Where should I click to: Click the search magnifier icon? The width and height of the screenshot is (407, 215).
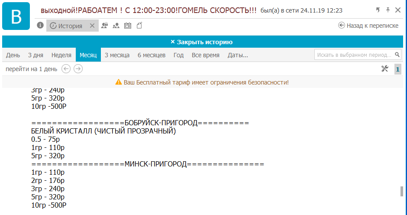click(x=397, y=55)
